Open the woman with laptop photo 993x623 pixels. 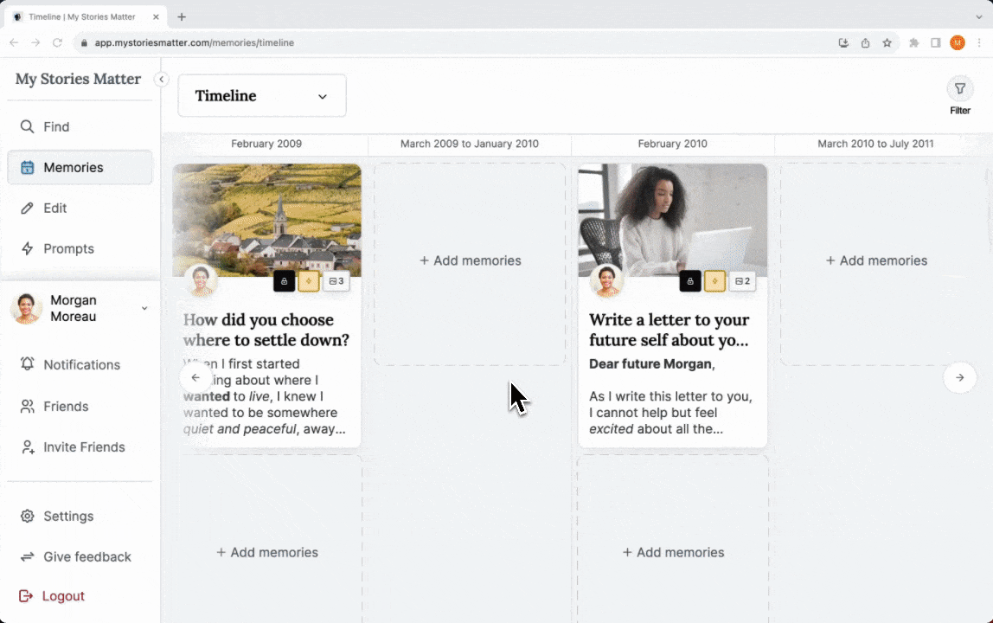point(673,219)
